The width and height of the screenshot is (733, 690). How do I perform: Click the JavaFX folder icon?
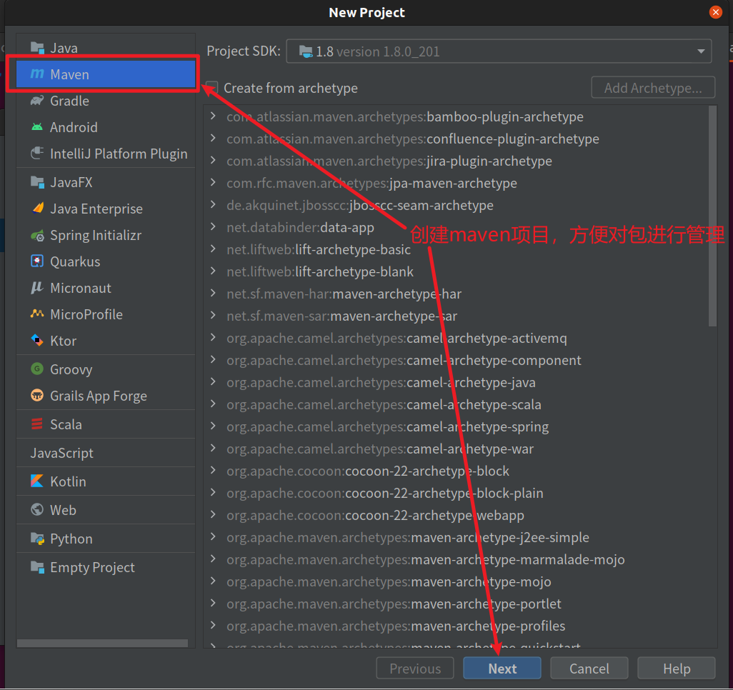tap(37, 182)
